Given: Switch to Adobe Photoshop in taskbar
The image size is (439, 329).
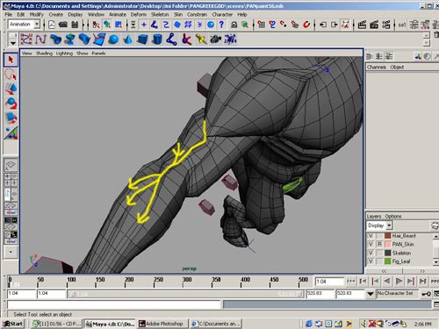Looking at the screenshot, I should [162, 324].
